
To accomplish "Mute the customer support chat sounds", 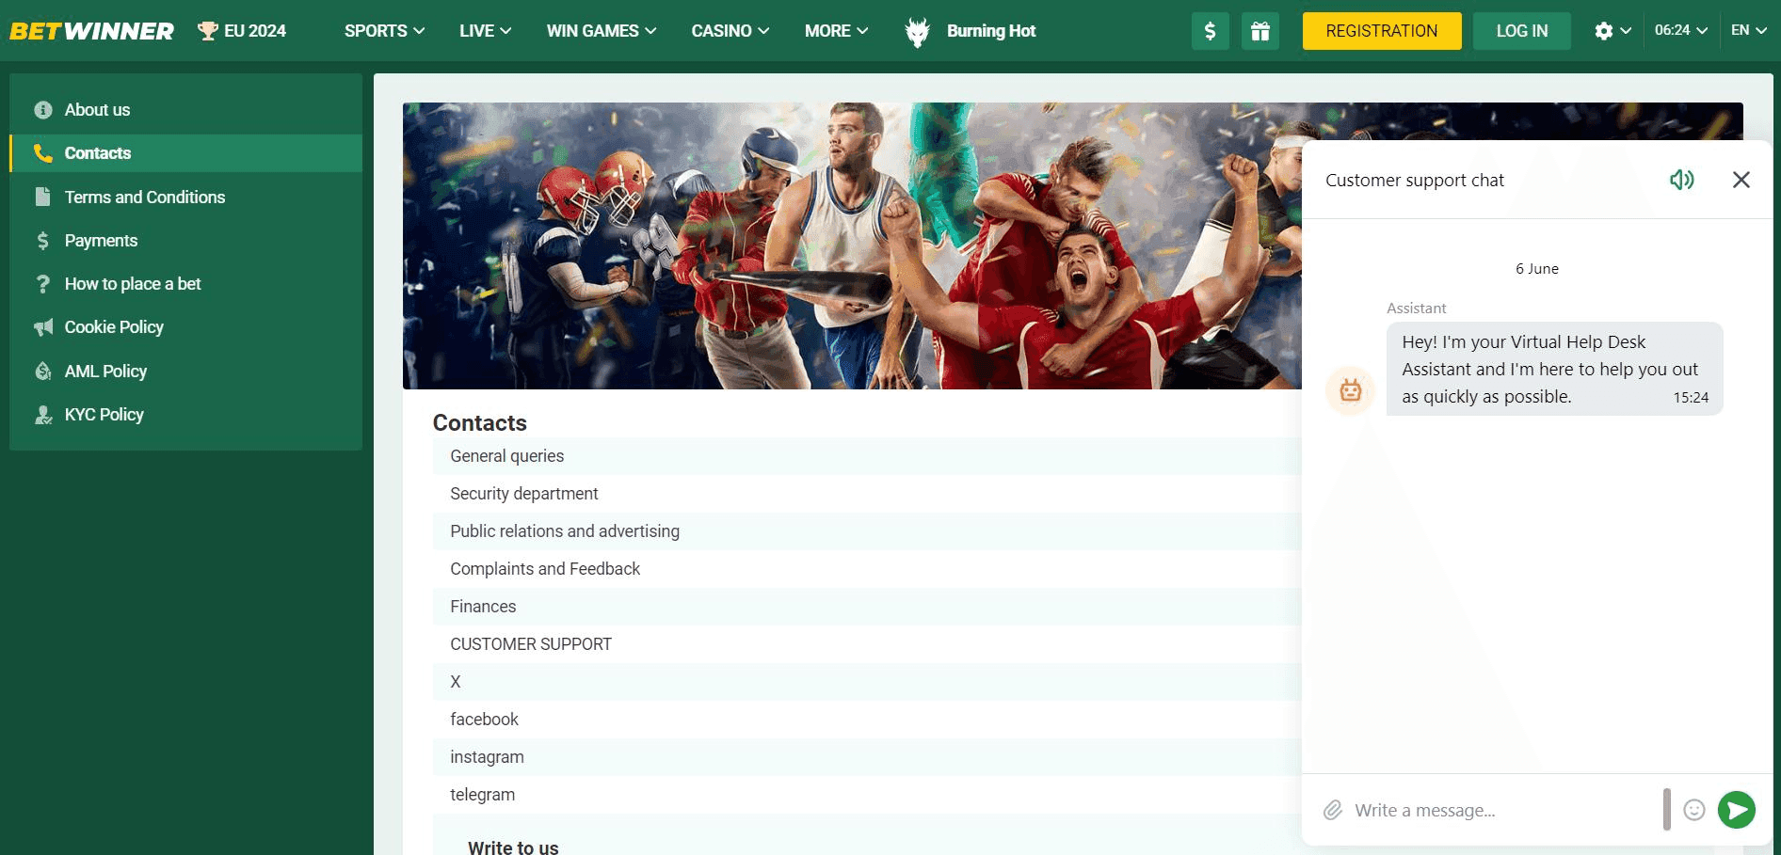I will point(1684,180).
